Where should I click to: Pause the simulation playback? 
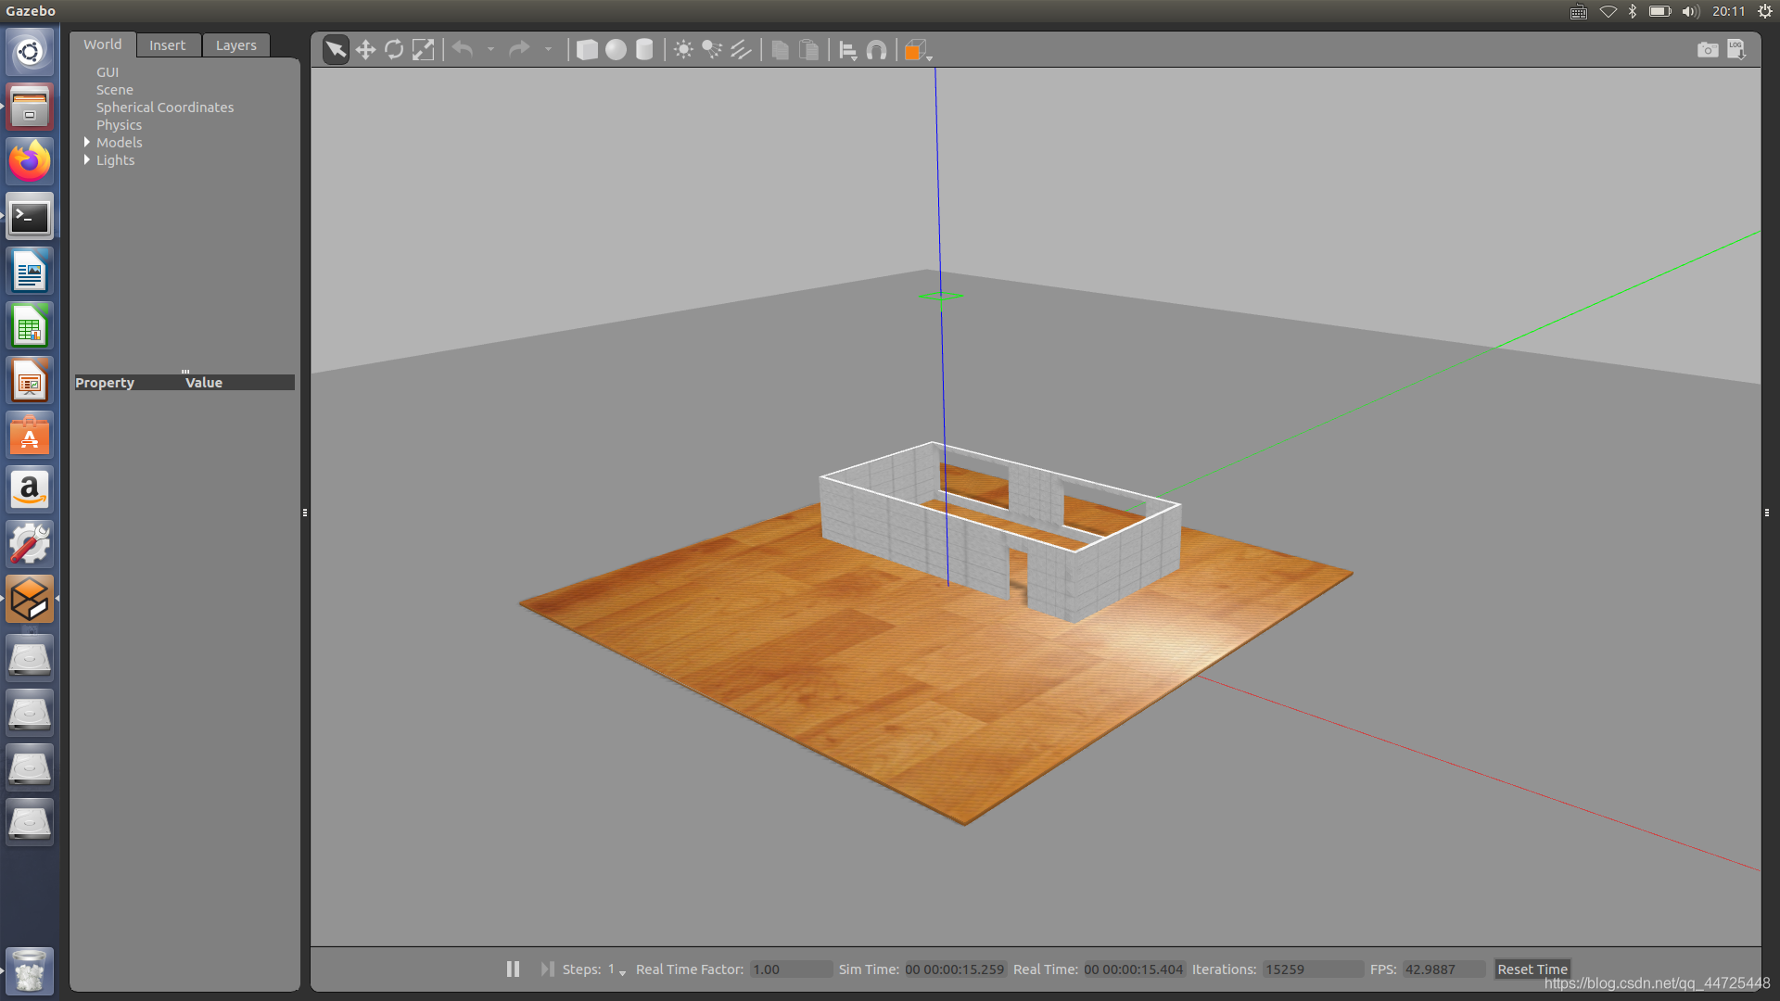click(511, 969)
